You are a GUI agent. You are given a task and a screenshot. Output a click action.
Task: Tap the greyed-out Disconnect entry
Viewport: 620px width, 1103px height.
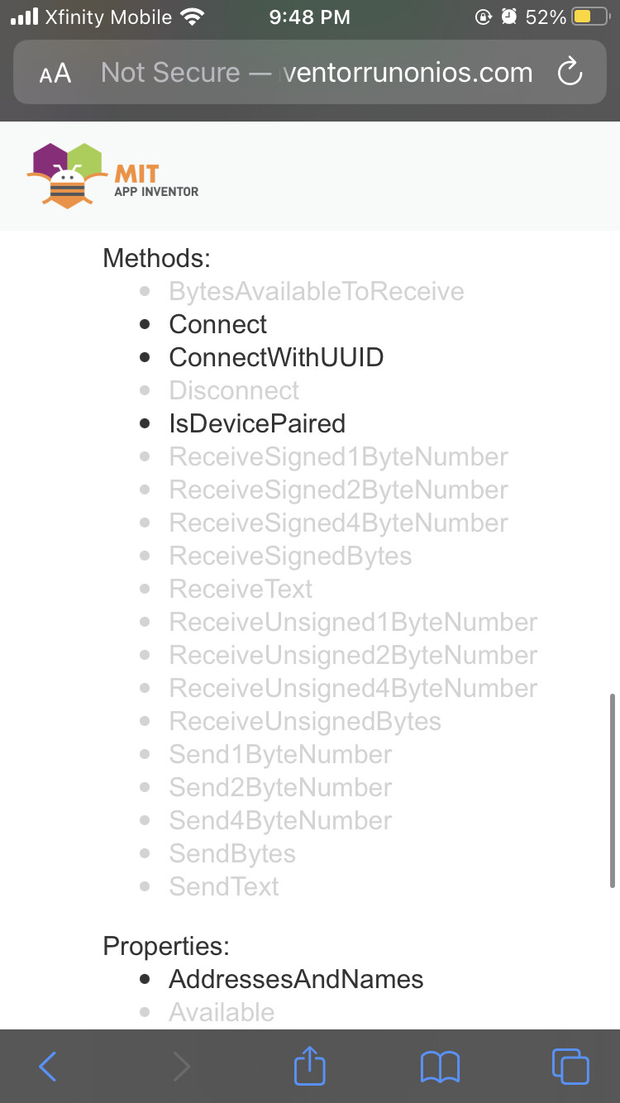click(234, 390)
